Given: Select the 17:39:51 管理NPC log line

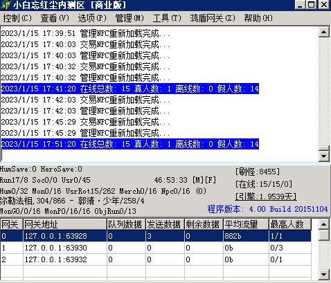Looking at the screenshot, I should coord(85,34).
